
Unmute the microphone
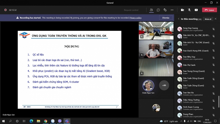tap(189, 10)
